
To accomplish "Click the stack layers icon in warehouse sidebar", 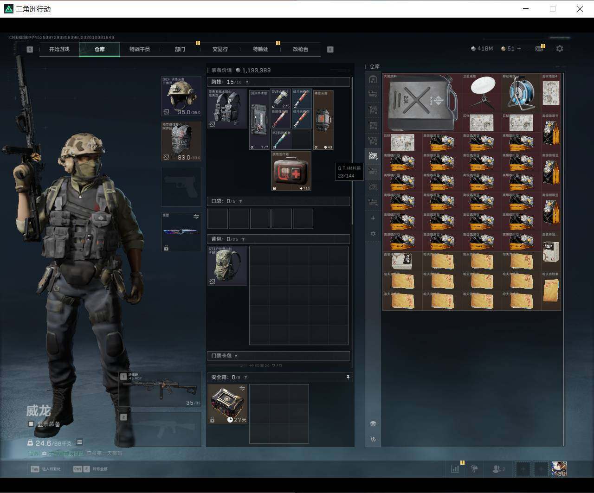I will [x=373, y=423].
